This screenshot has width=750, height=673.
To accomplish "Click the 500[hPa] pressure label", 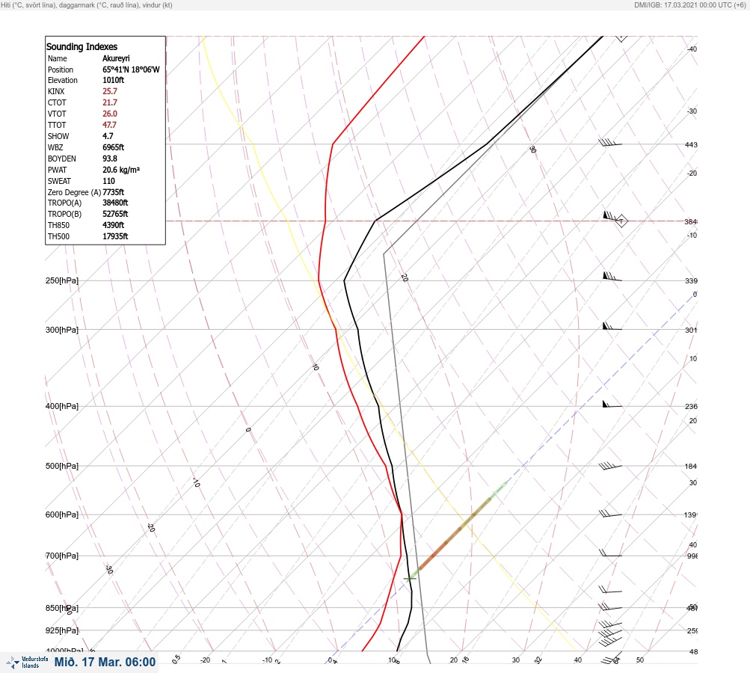I will click(x=62, y=466).
